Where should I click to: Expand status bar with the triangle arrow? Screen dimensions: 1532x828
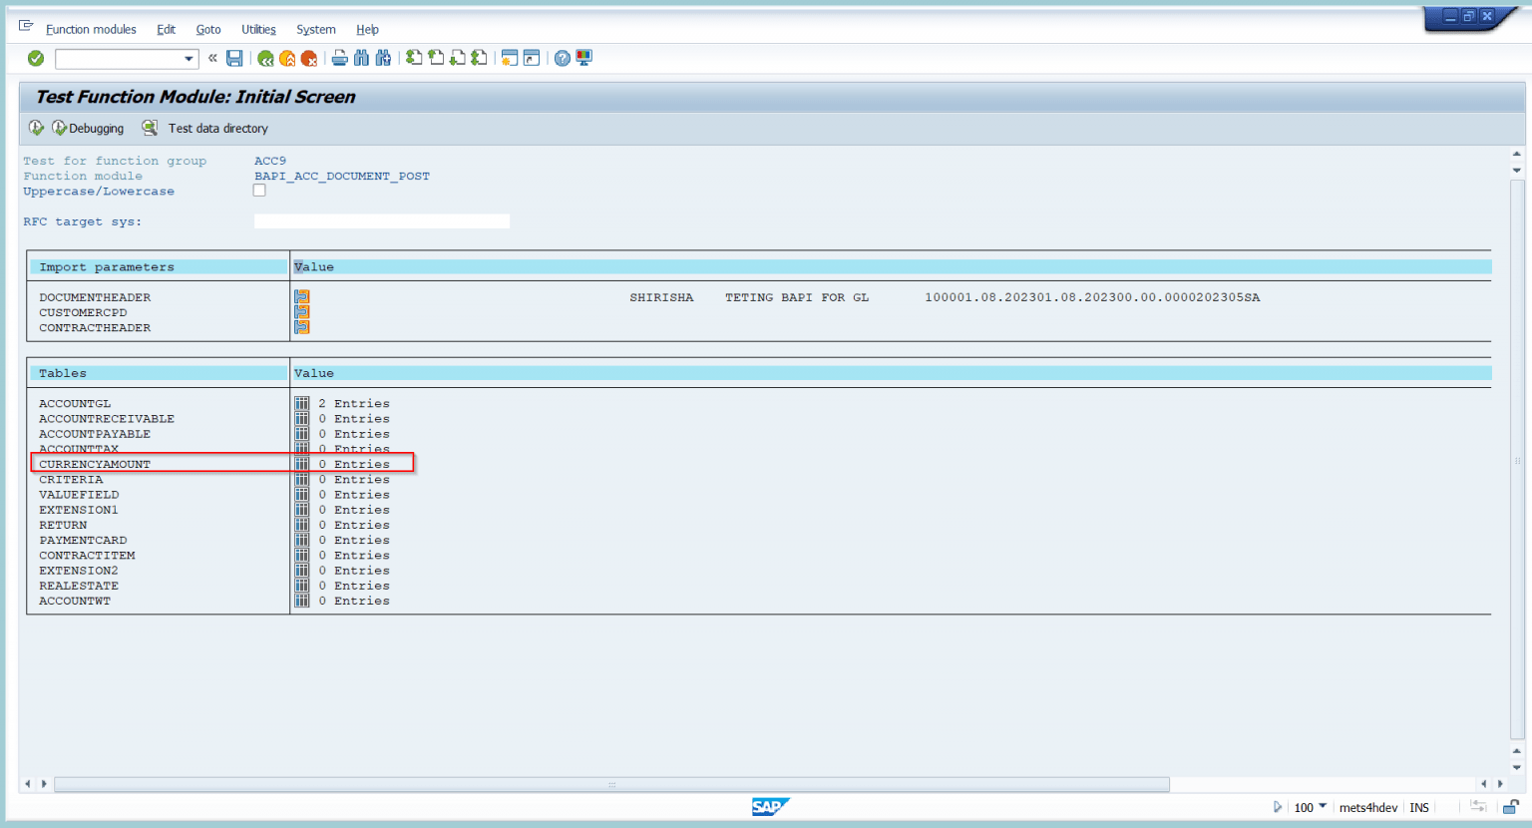1277,807
